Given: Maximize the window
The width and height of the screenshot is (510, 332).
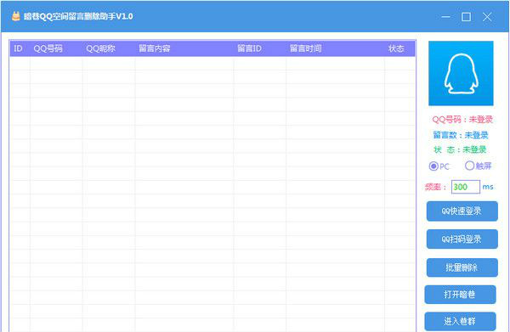Looking at the screenshot, I should click(x=466, y=17).
